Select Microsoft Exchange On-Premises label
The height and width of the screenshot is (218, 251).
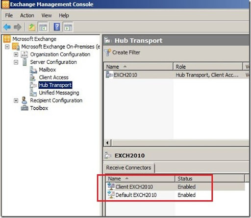(x=60, y=47)
